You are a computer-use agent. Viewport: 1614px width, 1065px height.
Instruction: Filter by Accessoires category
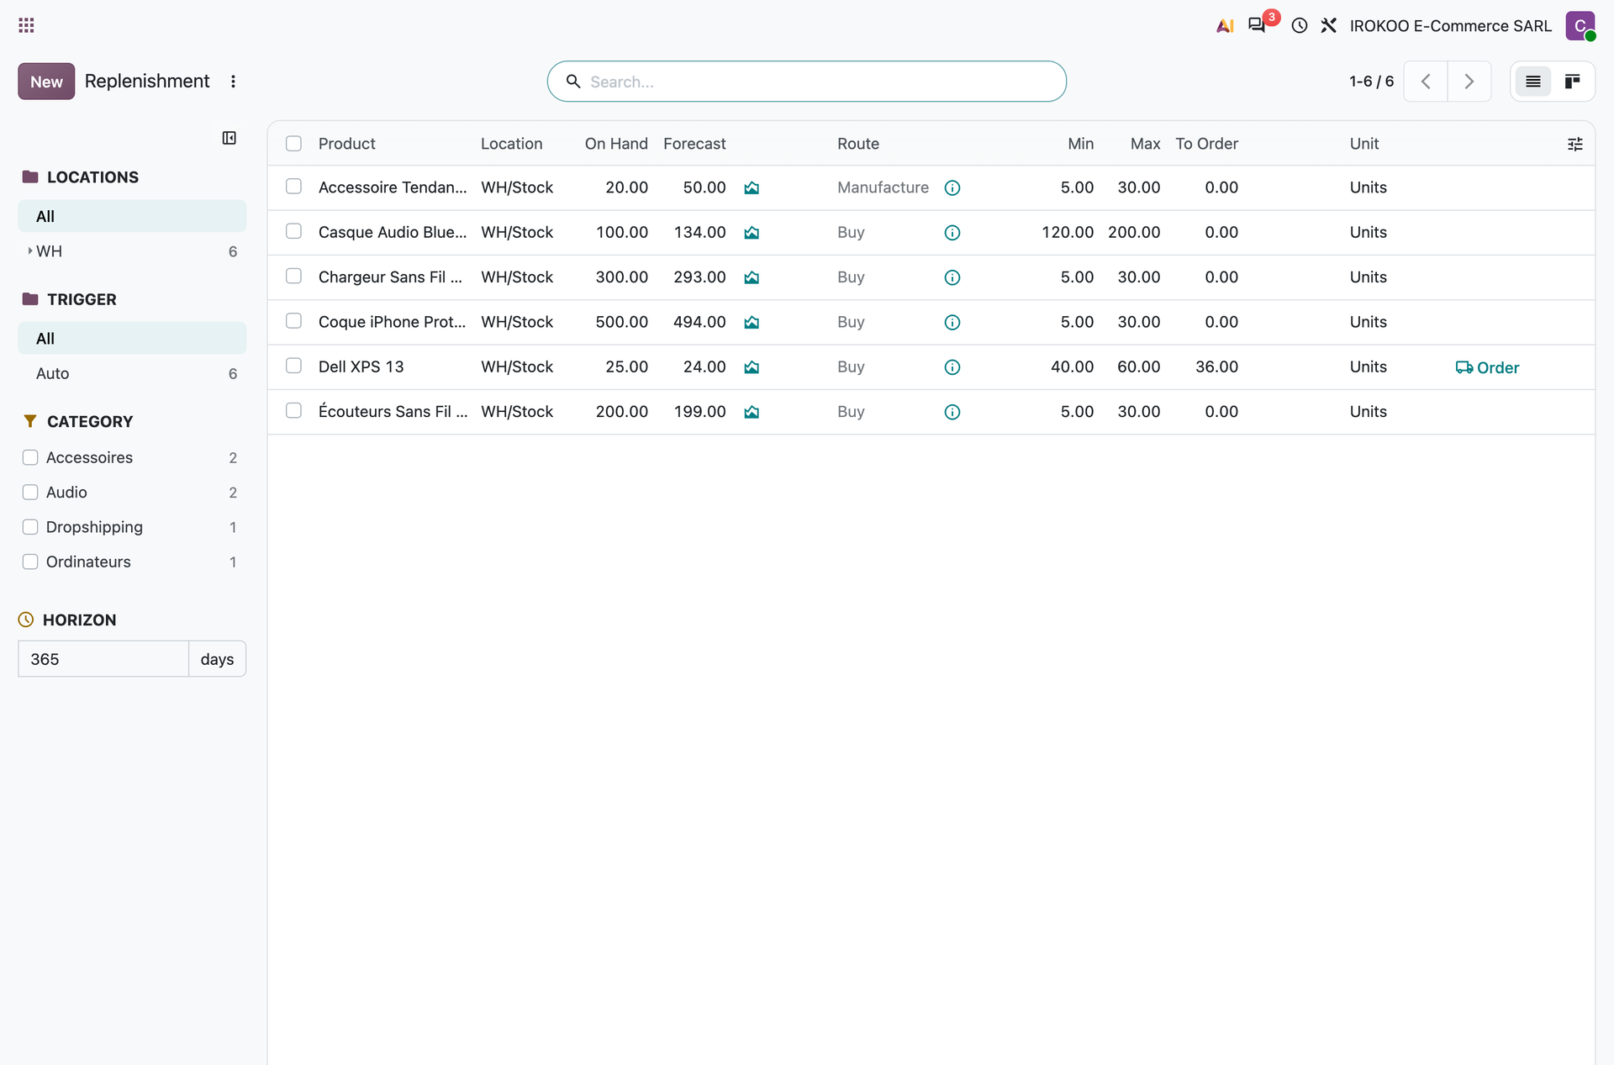(30, 457)
